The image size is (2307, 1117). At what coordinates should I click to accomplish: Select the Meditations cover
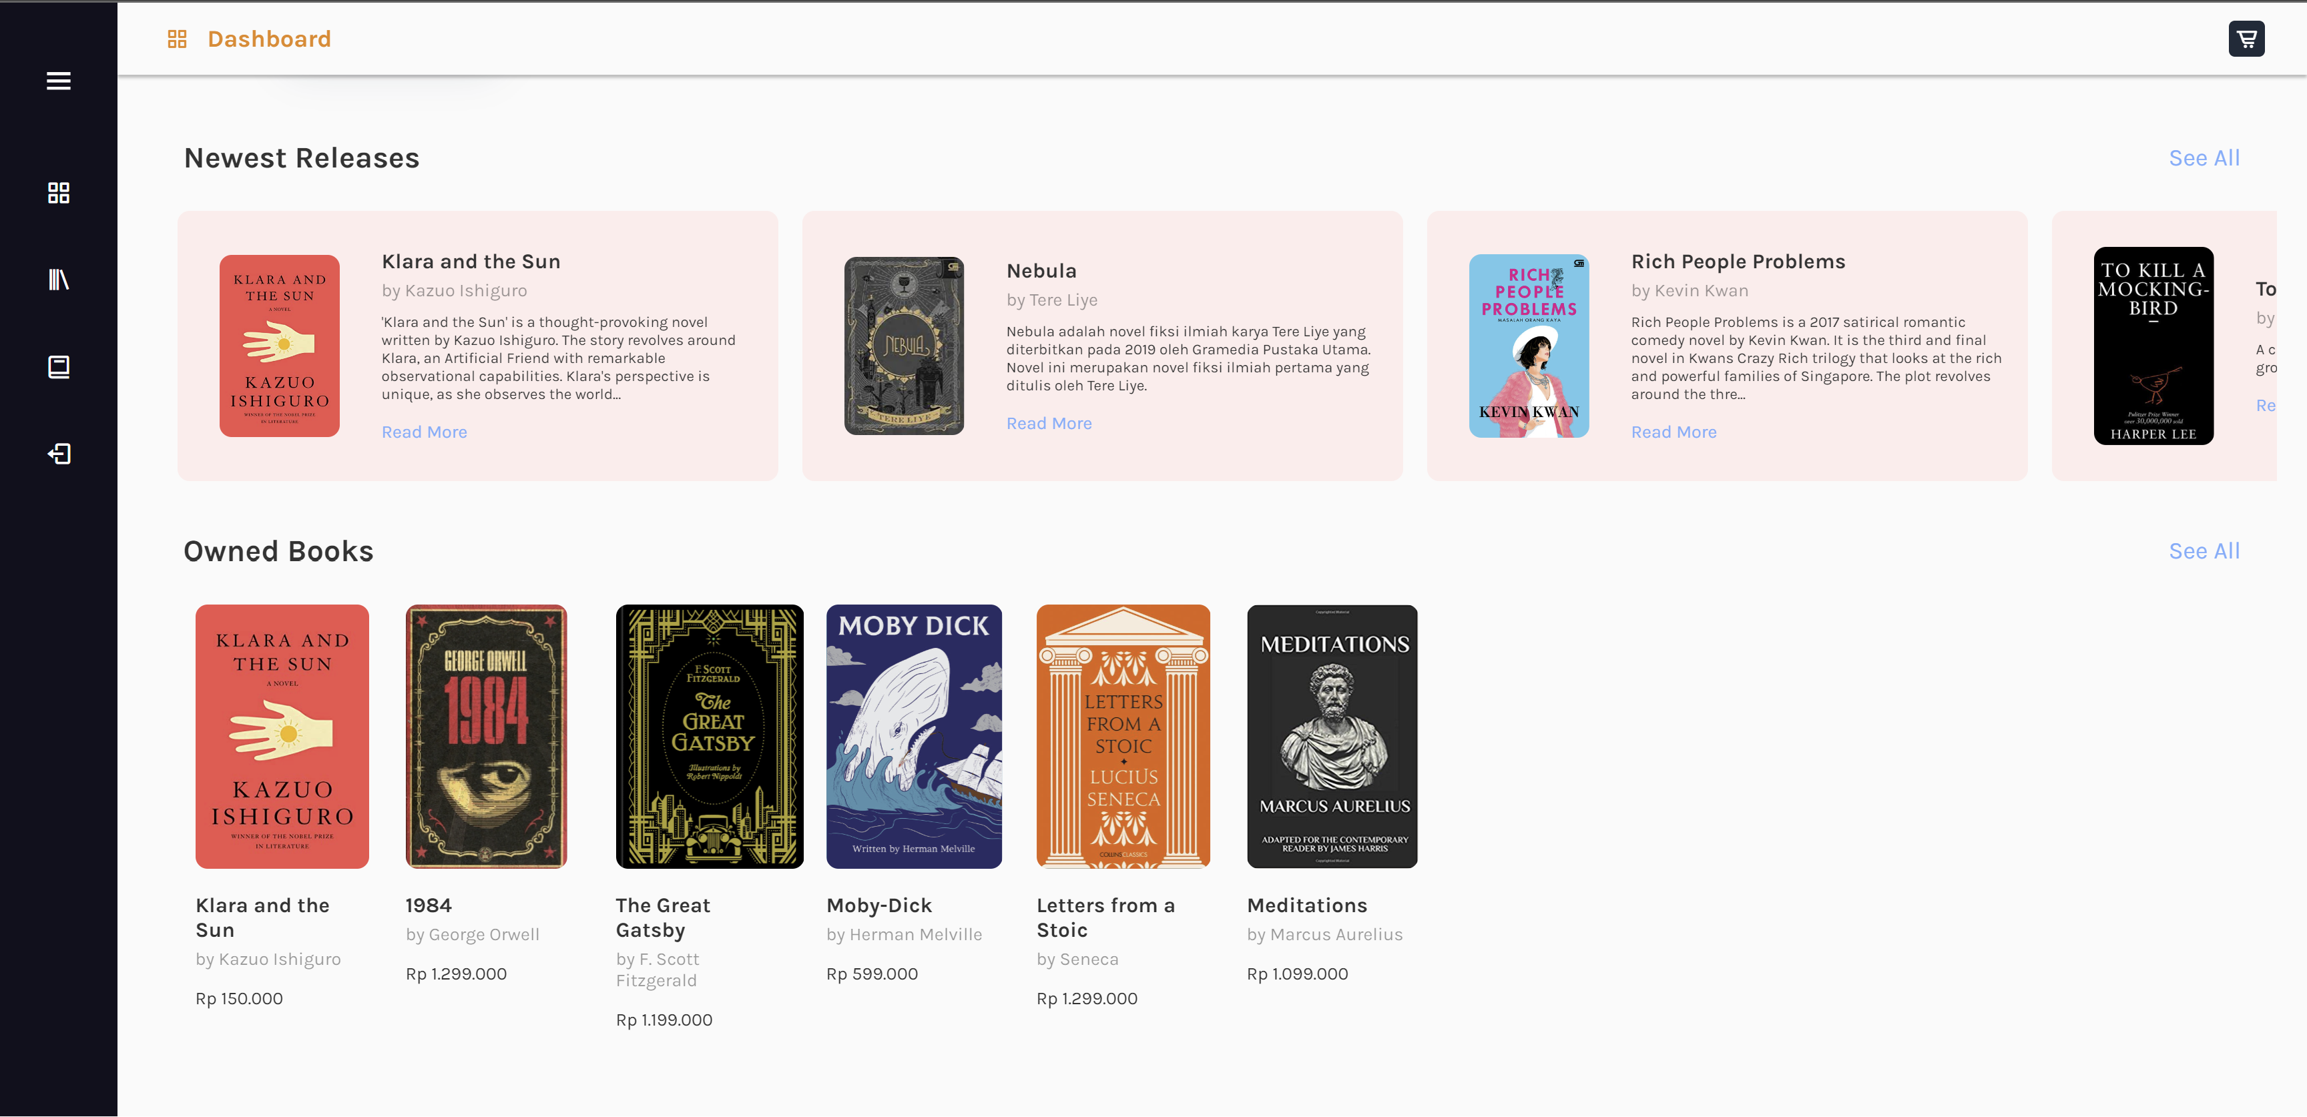[x=1332, y=736]
